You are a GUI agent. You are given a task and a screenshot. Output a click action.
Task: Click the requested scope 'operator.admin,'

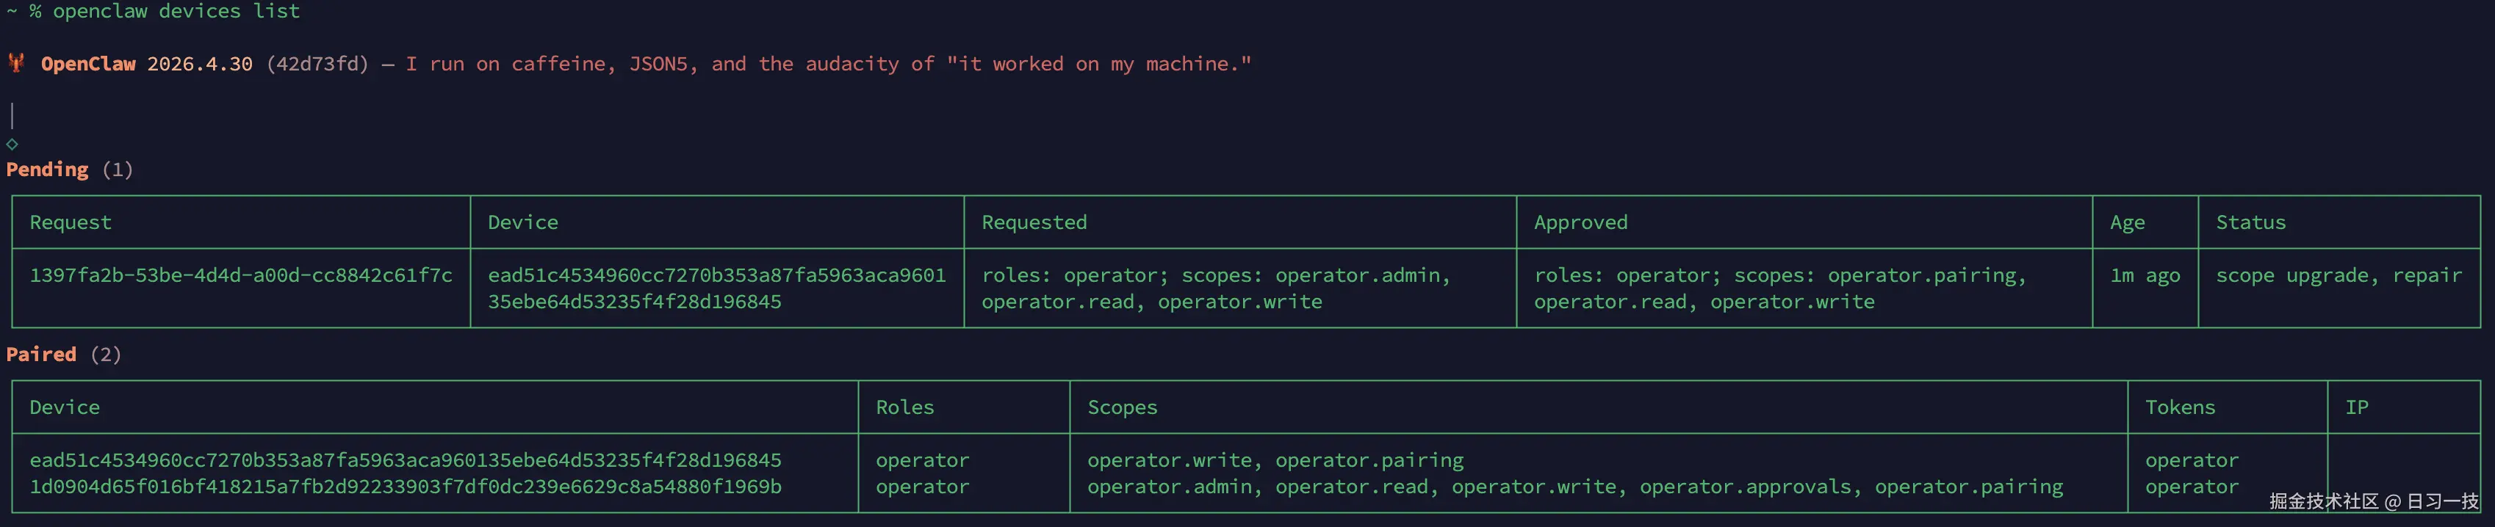[x=1363, y=275]
